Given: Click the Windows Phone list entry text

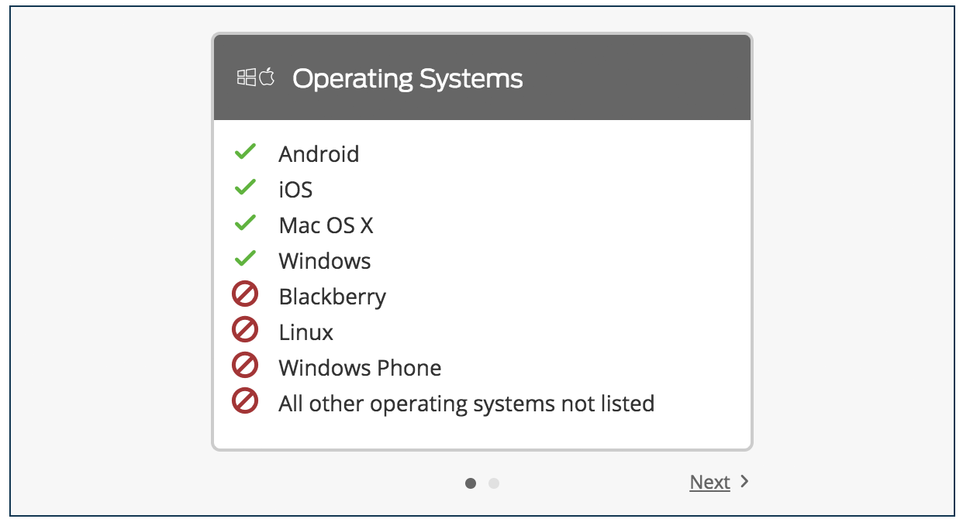Looking at the screenshot, I should tap(361, 368).
